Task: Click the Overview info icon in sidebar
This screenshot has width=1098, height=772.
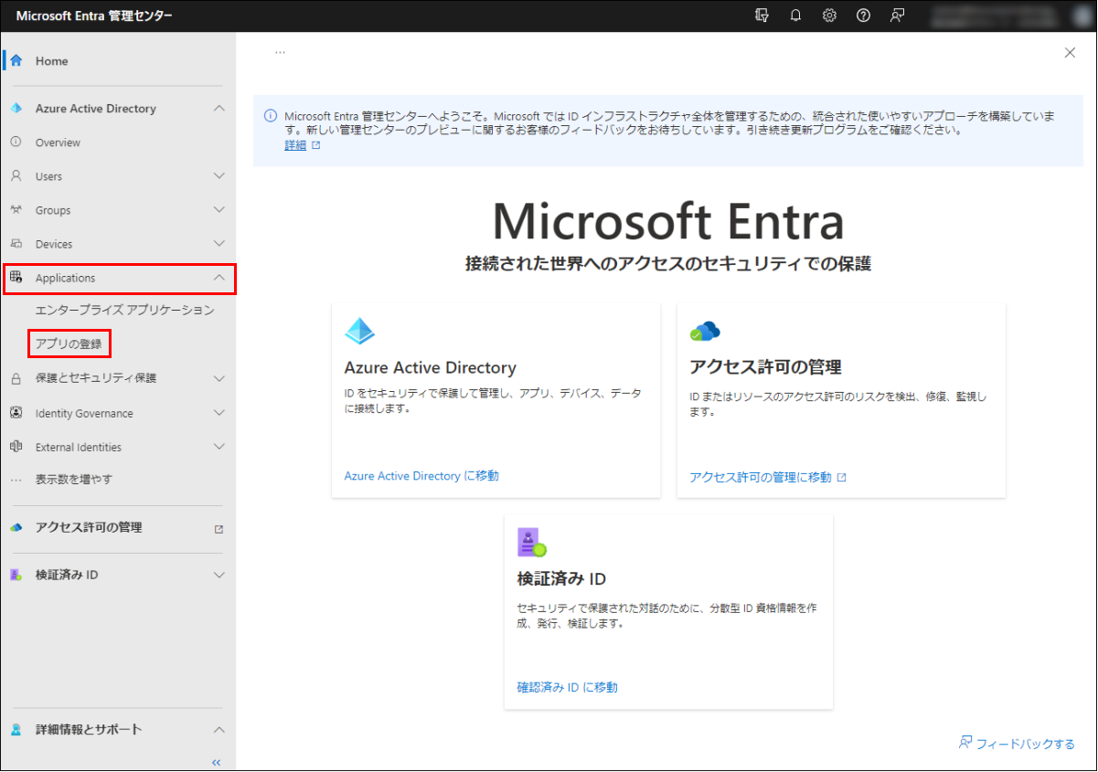Action: point(16,143)
